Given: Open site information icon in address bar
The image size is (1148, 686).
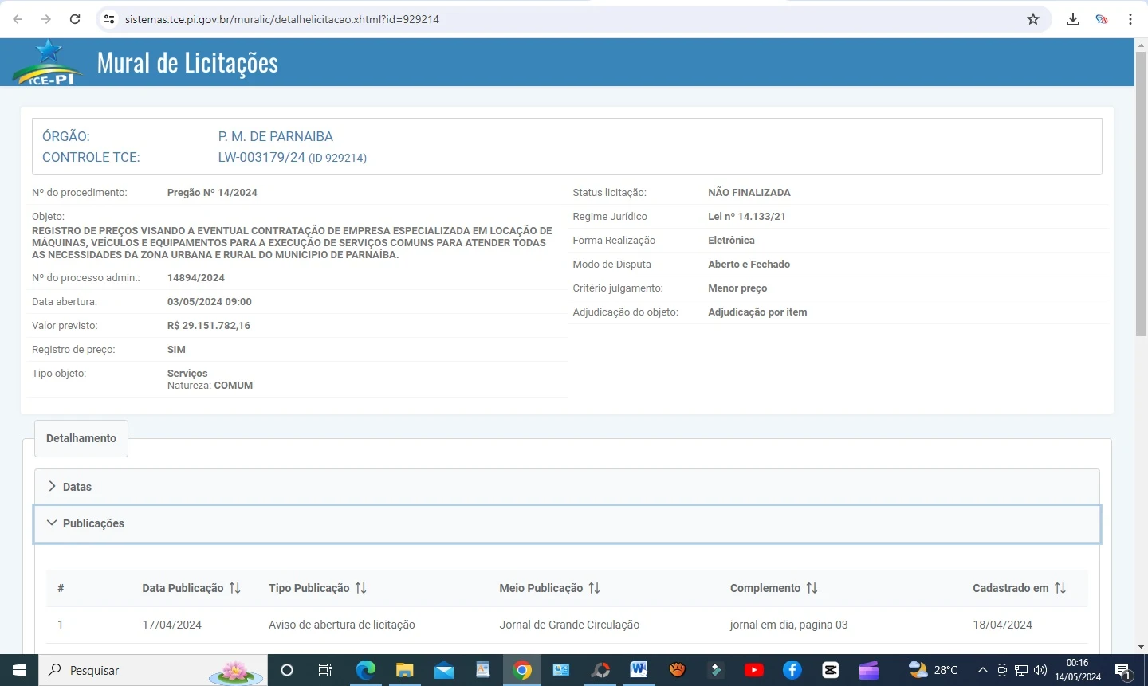Looking at the screenshot, I should tap(109, 19).
